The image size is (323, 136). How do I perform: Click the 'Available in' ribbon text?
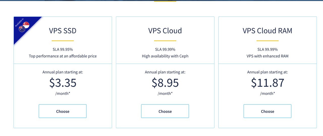[19, 22]
